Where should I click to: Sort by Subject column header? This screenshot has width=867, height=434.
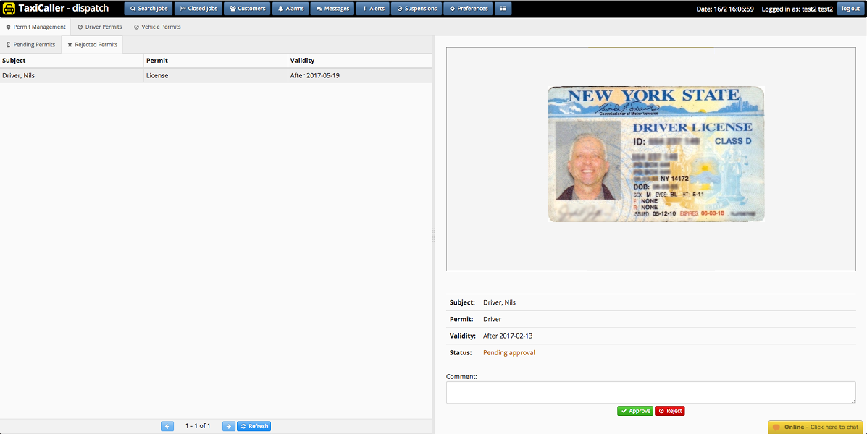pyautogui.click(x=72, y=61)
